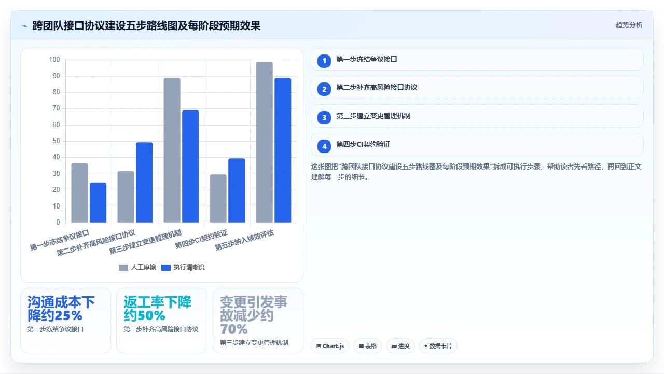Click the main title 跨团队接口协议建设五步路线图
Image resolution: width=664 pixels, height=374 pixels.
point(147,25)
